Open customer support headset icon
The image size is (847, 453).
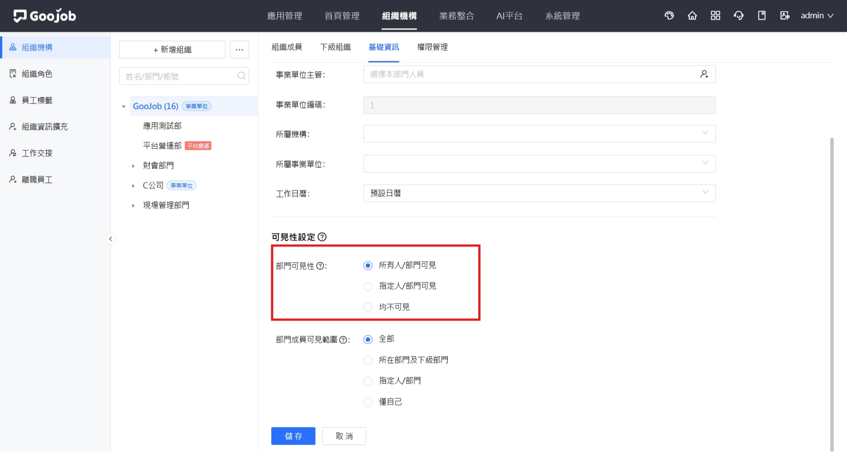pyautogui.click(x=738, y=16)
